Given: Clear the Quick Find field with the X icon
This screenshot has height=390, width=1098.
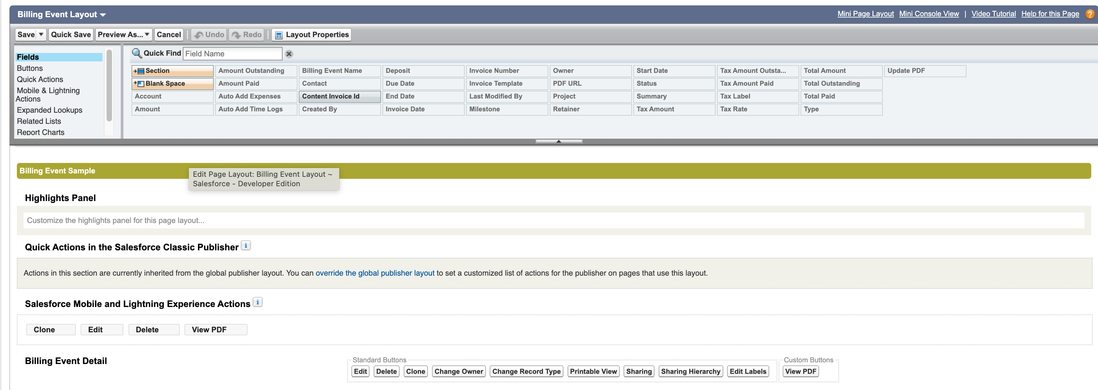Looking at the screenshot, I should click(x=289, y=54).
